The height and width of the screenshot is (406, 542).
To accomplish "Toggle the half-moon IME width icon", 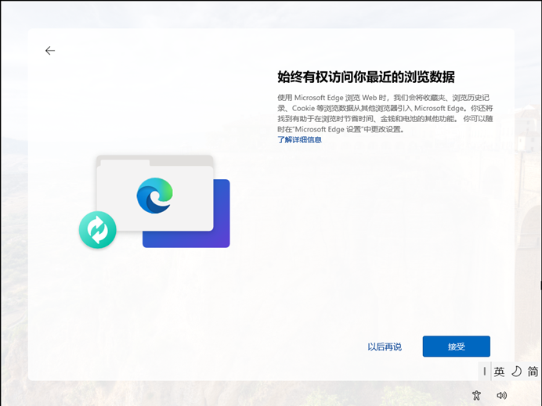I will tap(516, 372).
